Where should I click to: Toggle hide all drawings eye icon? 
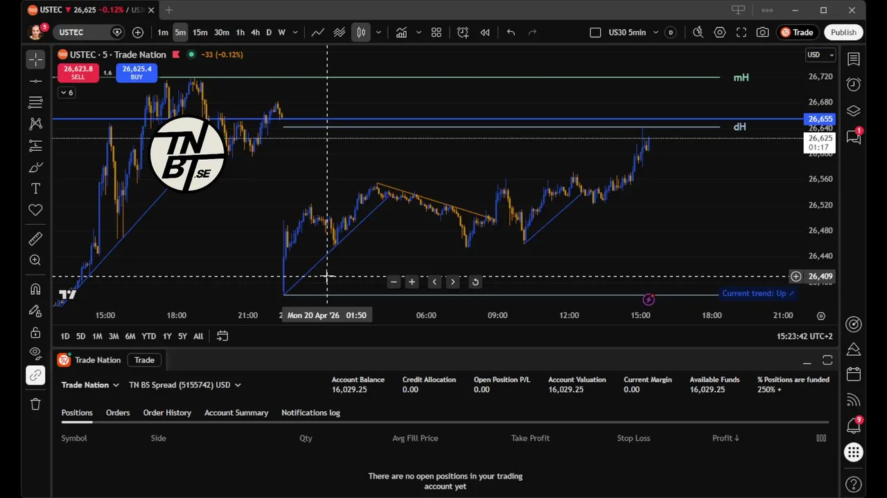[x=35, y=353]
